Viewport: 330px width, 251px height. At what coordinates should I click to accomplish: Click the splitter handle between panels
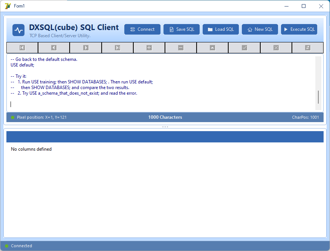pos(165,127)
